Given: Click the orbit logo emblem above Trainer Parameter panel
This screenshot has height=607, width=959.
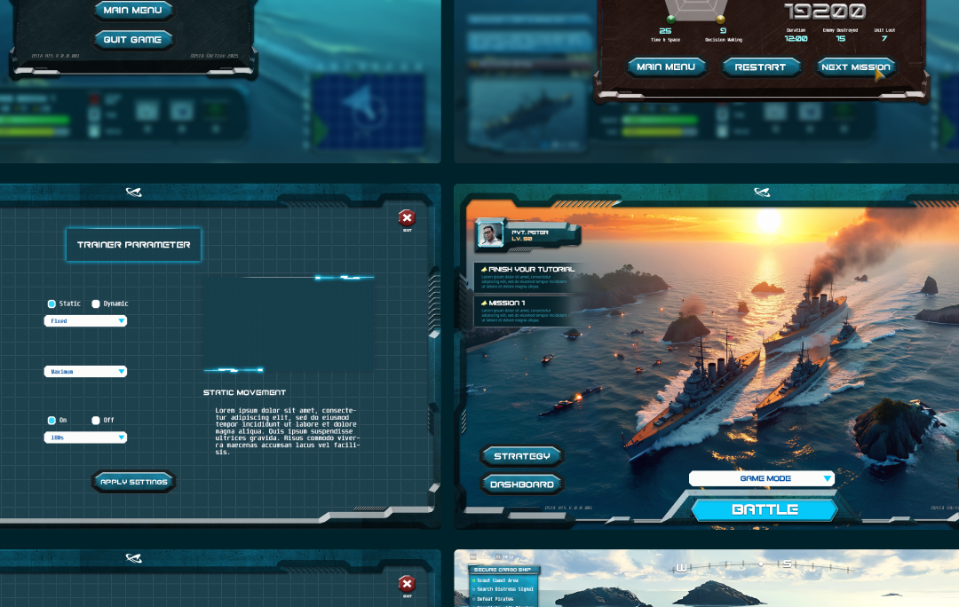Looking at the screenshot, I should [133, 192].
